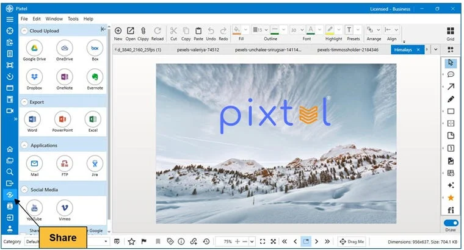464x250 pixels.
Task: Open the Share panel in sidebar
Action: coord(10,195)
